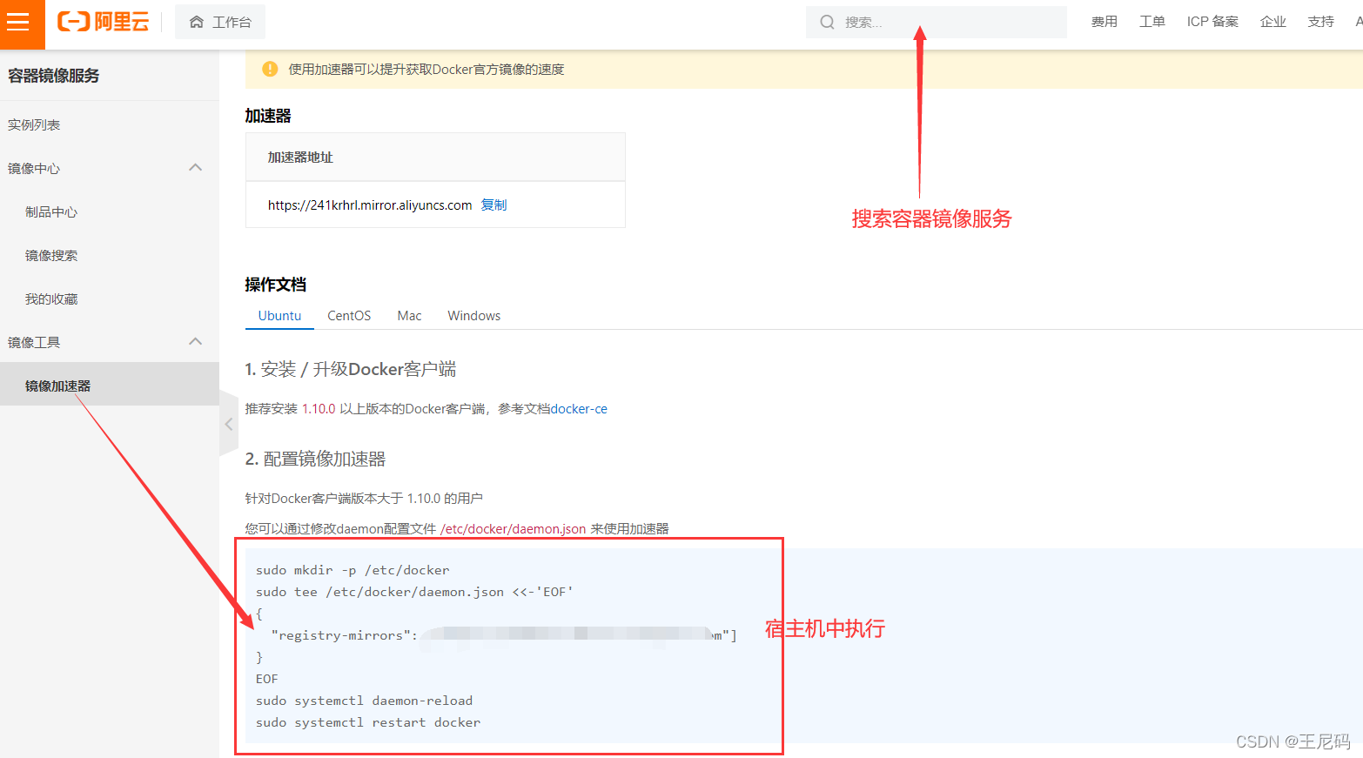Open the ICP 备案 top menu
Viewport: 1363px width, 758px height.
point(1212,22)
